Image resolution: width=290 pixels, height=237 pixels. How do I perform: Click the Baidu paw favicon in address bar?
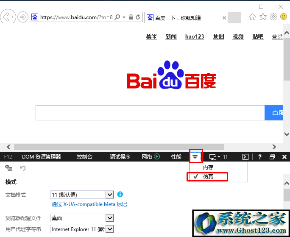click(35, 17)
